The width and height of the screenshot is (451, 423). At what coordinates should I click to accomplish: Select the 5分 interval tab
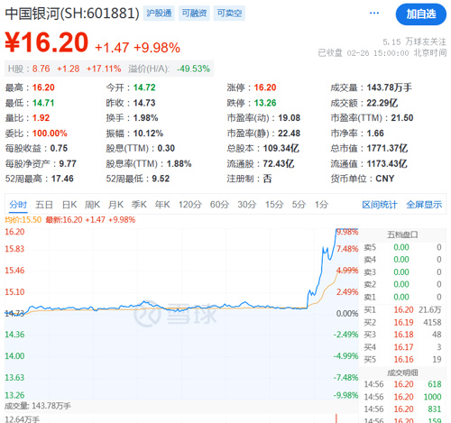tap(299, 205)
